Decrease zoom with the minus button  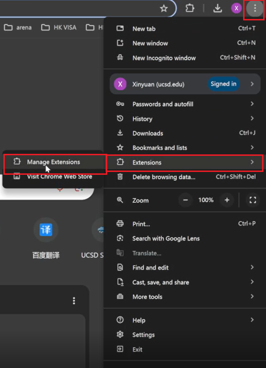pos(186,200)
